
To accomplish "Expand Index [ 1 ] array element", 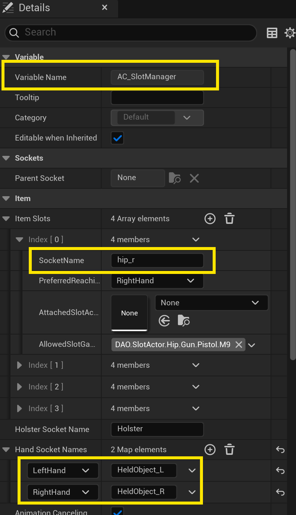I will coord(20,365).
